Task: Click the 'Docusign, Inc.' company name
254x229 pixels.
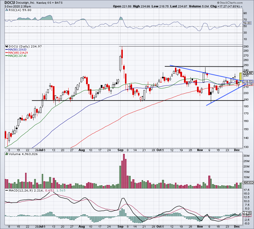Action: [25, 3]
